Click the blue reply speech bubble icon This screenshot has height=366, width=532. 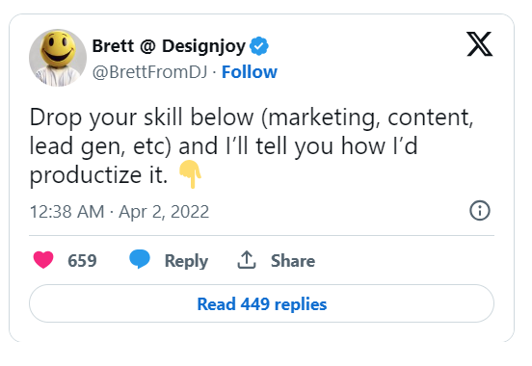(x=140, y=259)
